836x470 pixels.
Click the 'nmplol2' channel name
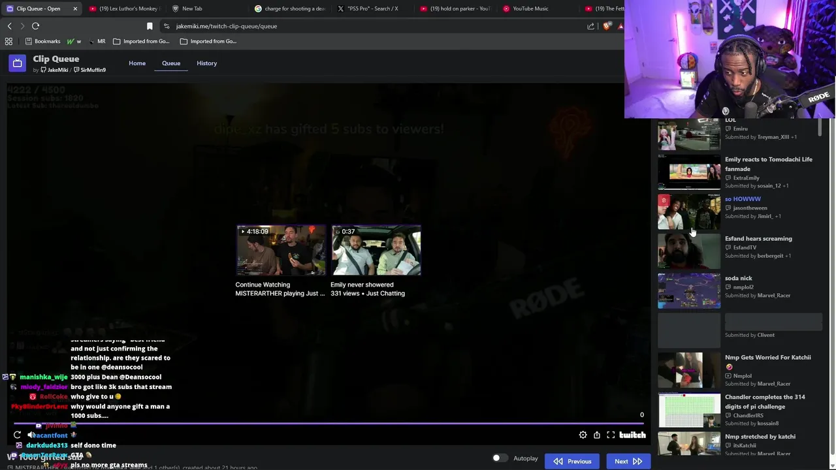743,287
